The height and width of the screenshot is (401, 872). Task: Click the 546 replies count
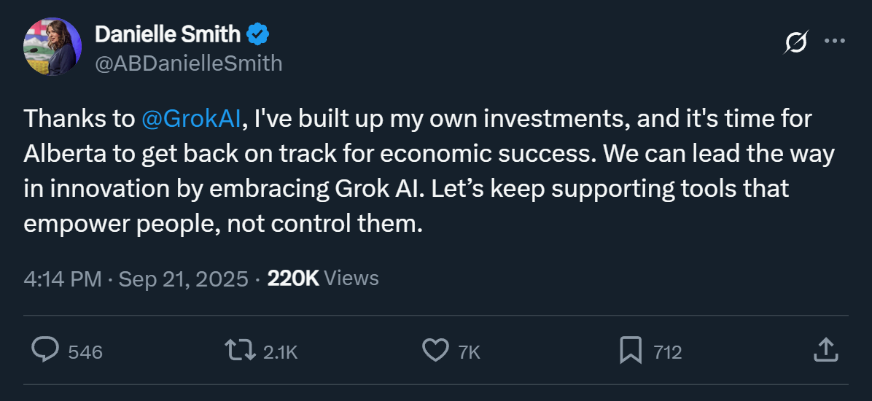tap(85, 353)
